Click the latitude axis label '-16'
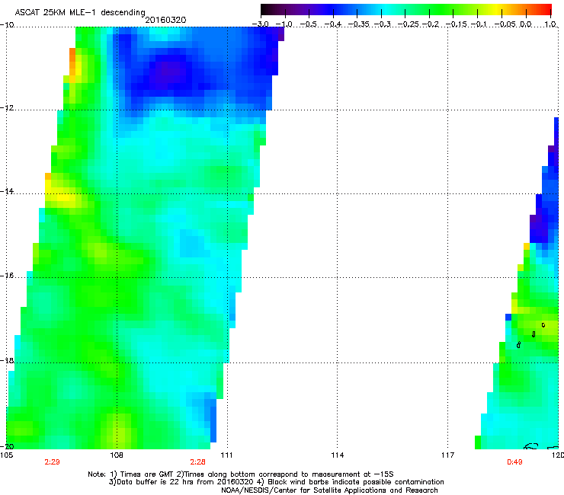 pyautogui.click(x=7, y=276)
